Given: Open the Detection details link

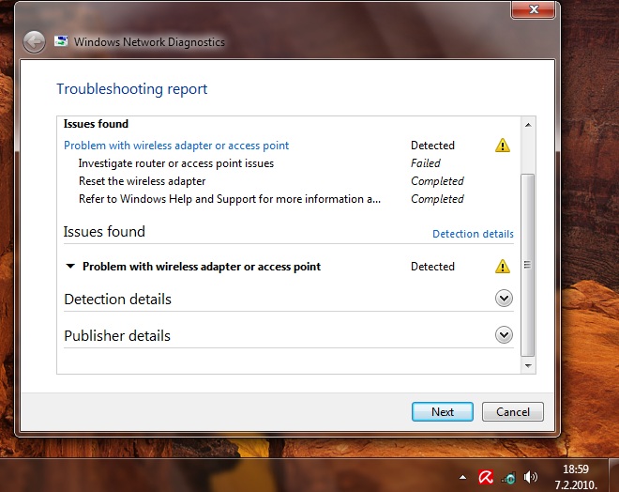Looking at the screenshot, I should (473, 234).
